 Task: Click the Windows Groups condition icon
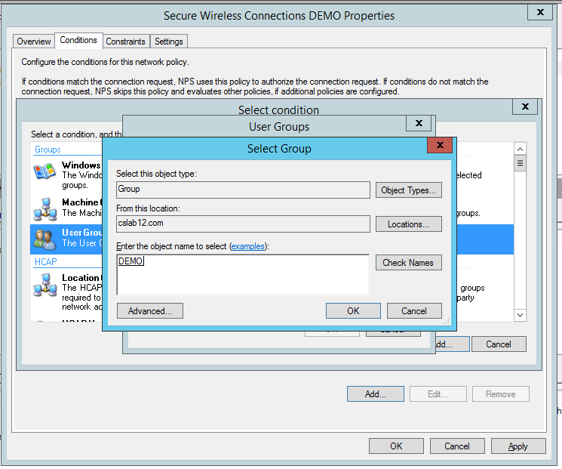[45, 172]
